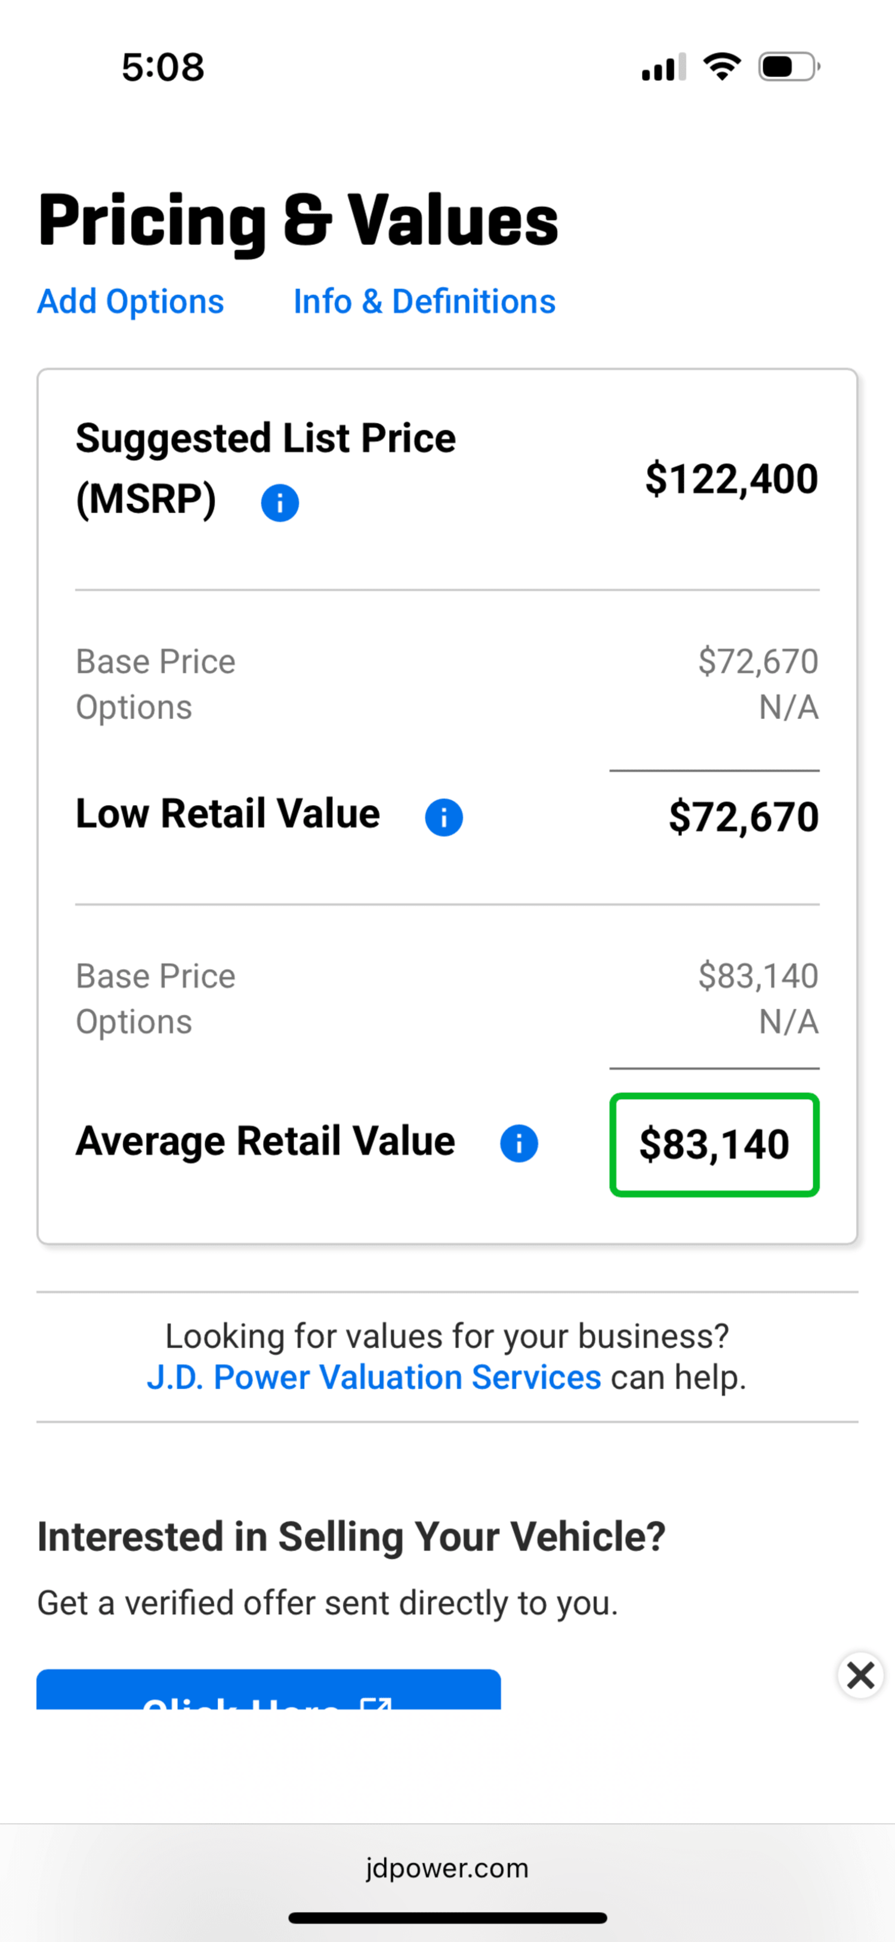Open Info & Definitions link
Screen dimensions: 895x1942
(x=424, y=301)
